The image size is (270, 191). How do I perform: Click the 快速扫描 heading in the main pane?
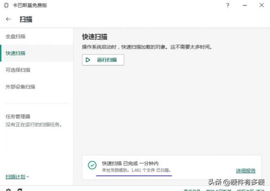point(95,37)
